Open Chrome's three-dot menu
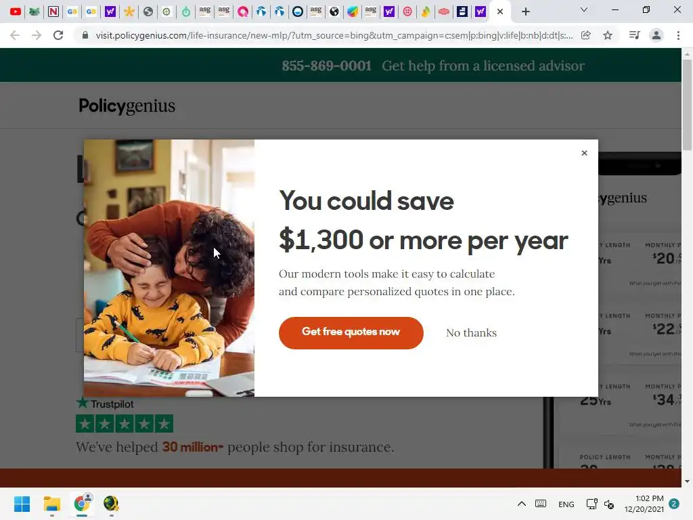Image resolution: width=693 pixels, height=520 pixels. point(678,35)
